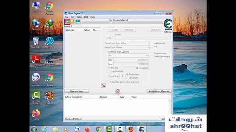Toggle the Hex checkbox
This screenshot has height=132, width=236.
tap(113, 38)
